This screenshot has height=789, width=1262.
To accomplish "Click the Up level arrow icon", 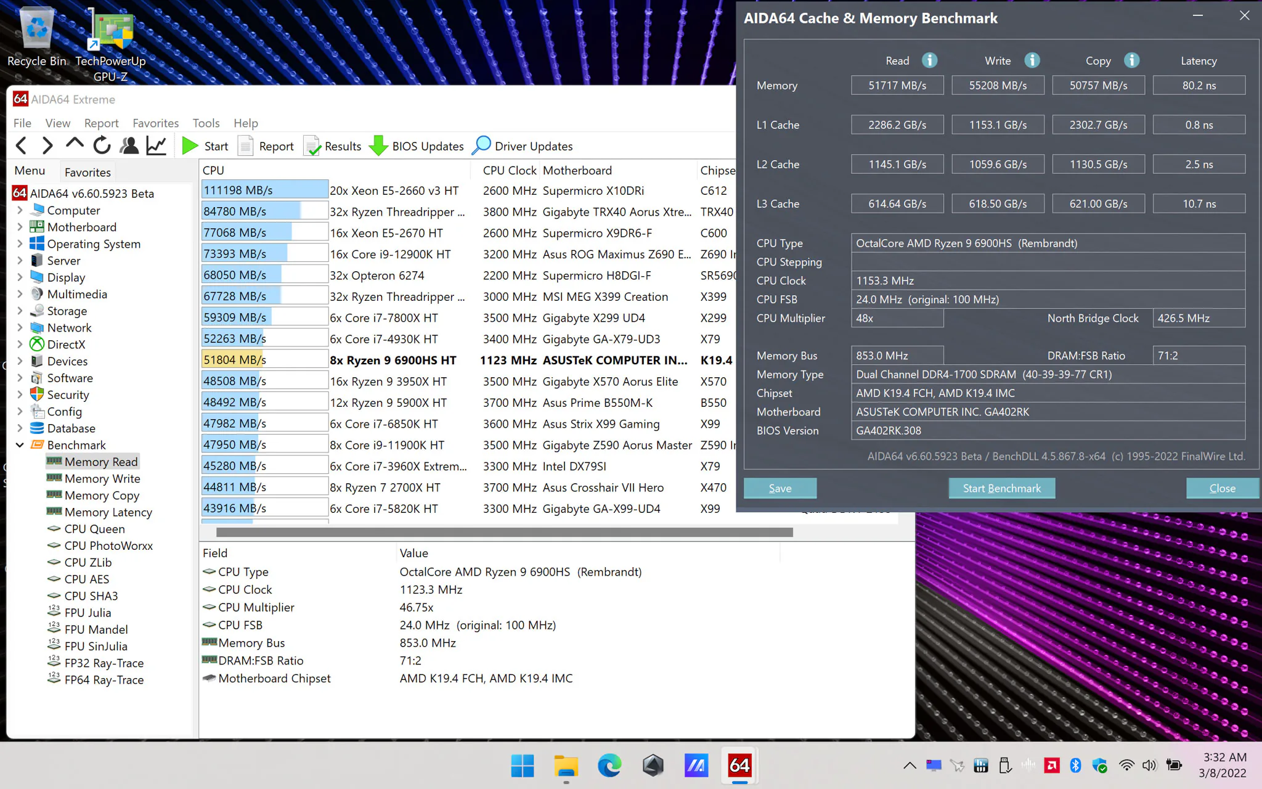I will [x=75, y=144].
